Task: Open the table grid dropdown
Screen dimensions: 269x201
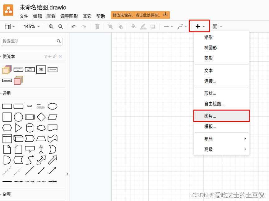Action: click(217, 26)
